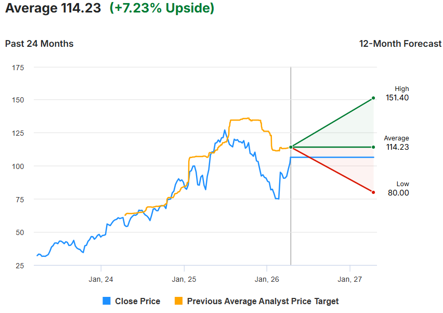The width and height of the screenshot is (443, 313).
Task: Click the orange Analyst Price Target legend swatch
Action: tap(179, 301)
